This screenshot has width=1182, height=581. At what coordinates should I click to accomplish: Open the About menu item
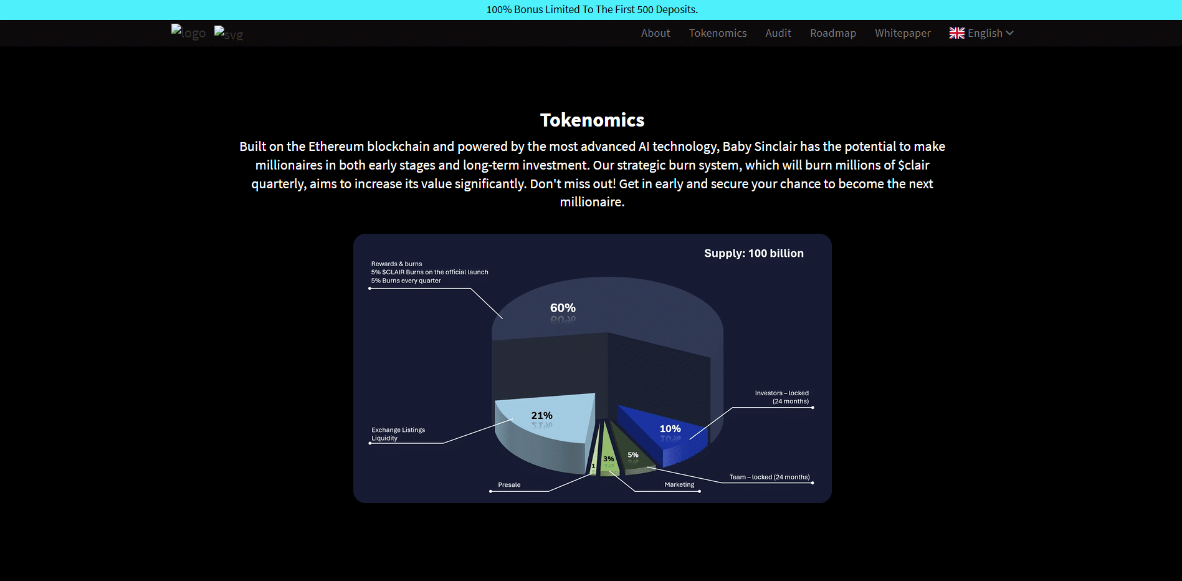click(x=655, y=33)
